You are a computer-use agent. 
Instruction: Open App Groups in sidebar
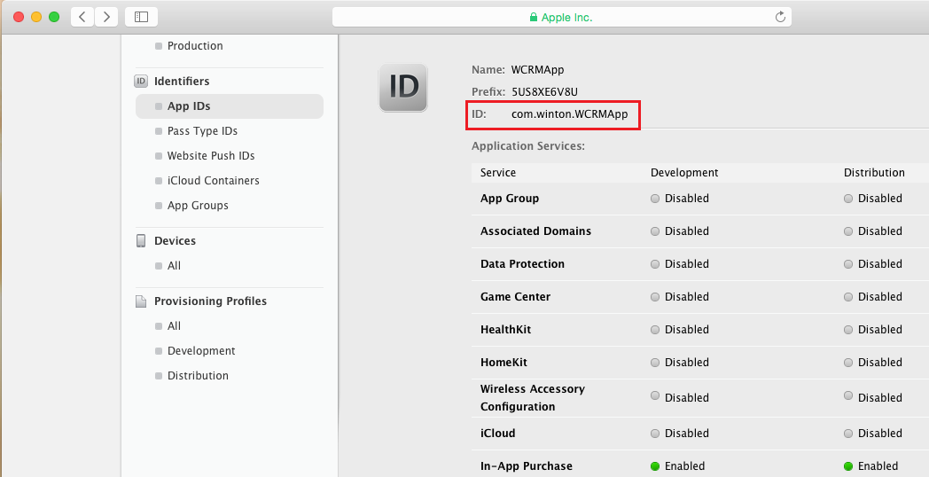coord(198,206)
